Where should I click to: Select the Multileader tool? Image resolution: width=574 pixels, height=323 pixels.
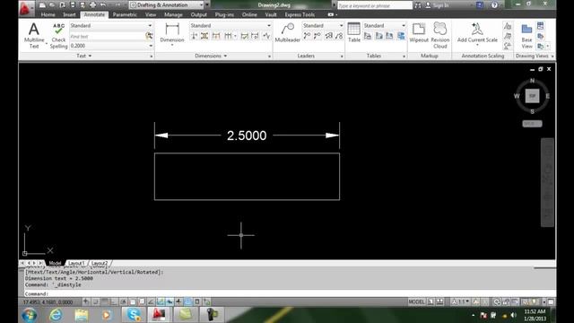(287, 32)
